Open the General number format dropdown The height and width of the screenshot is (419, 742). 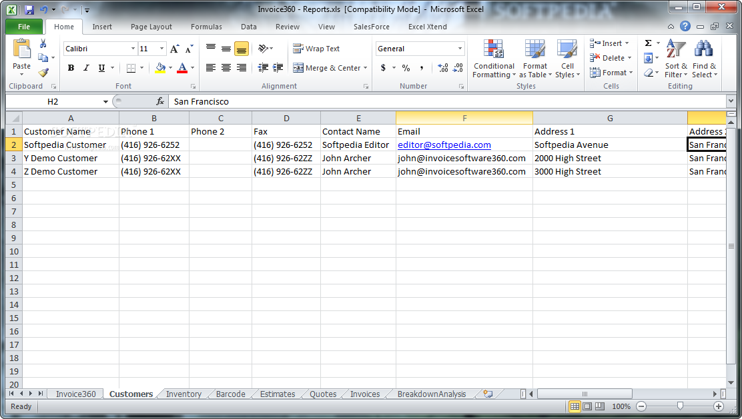coord(460,49)
